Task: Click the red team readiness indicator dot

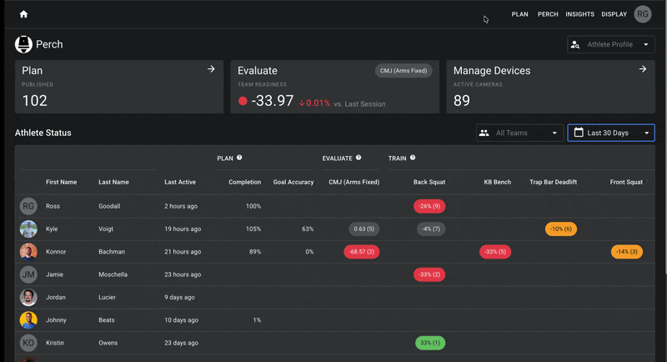Action: click(243, 101)
